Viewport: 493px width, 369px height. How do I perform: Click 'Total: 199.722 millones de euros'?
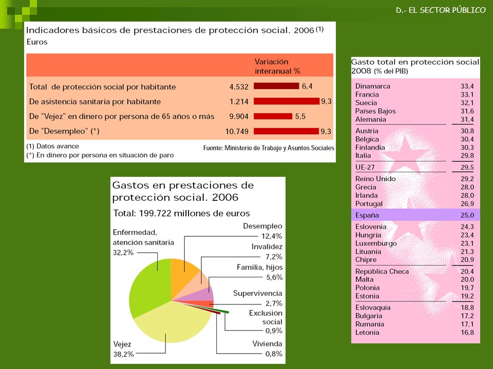[181, 213]
